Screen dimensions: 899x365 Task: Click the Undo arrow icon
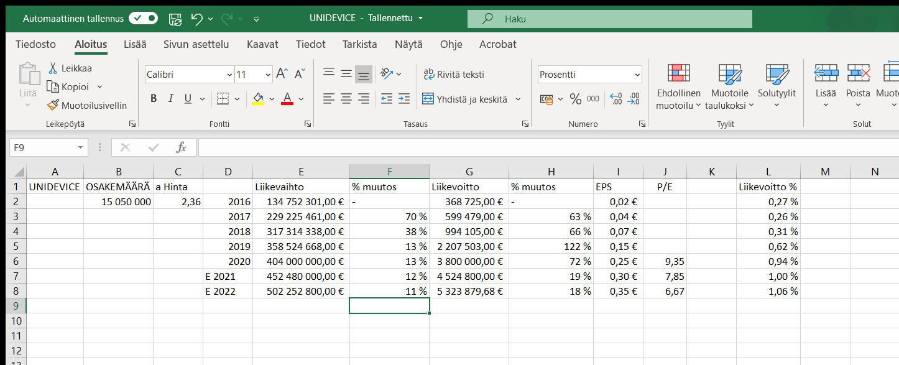(197, 19)
